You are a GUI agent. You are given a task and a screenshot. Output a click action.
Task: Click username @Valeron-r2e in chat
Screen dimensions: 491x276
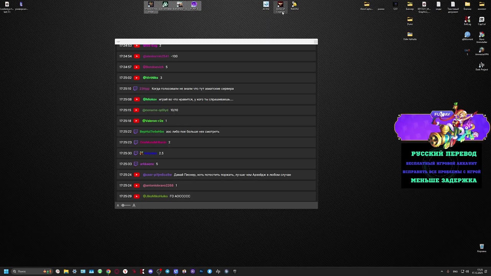(153, 121)
